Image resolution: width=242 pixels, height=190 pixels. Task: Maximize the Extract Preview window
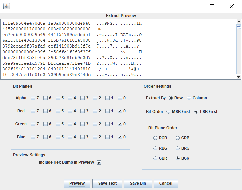[212, 6]
